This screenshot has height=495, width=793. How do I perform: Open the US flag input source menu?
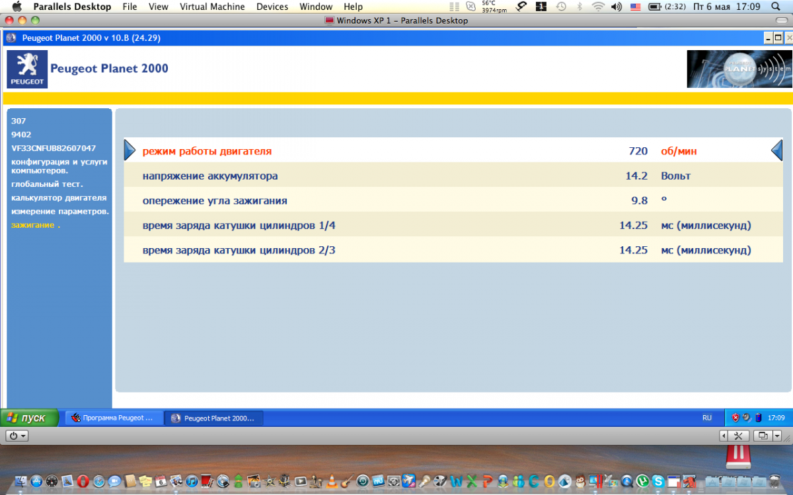pyautogui.click(x=635, y=7)
